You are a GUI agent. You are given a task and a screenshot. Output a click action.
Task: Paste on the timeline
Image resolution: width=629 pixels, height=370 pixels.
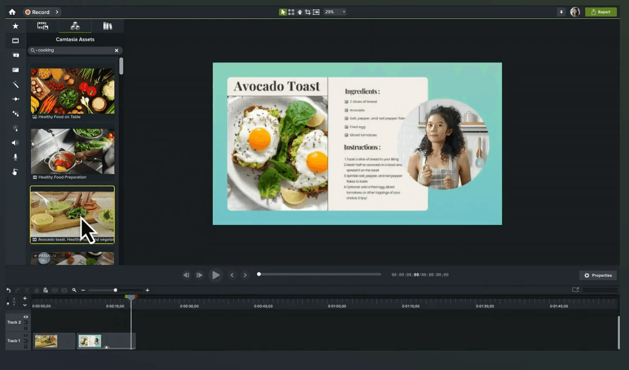46,290
